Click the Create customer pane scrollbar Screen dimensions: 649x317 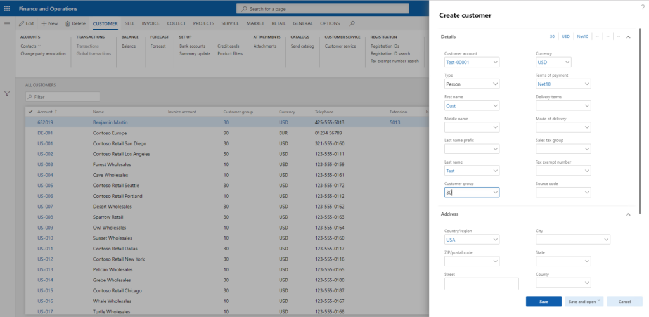pos(640,121)
